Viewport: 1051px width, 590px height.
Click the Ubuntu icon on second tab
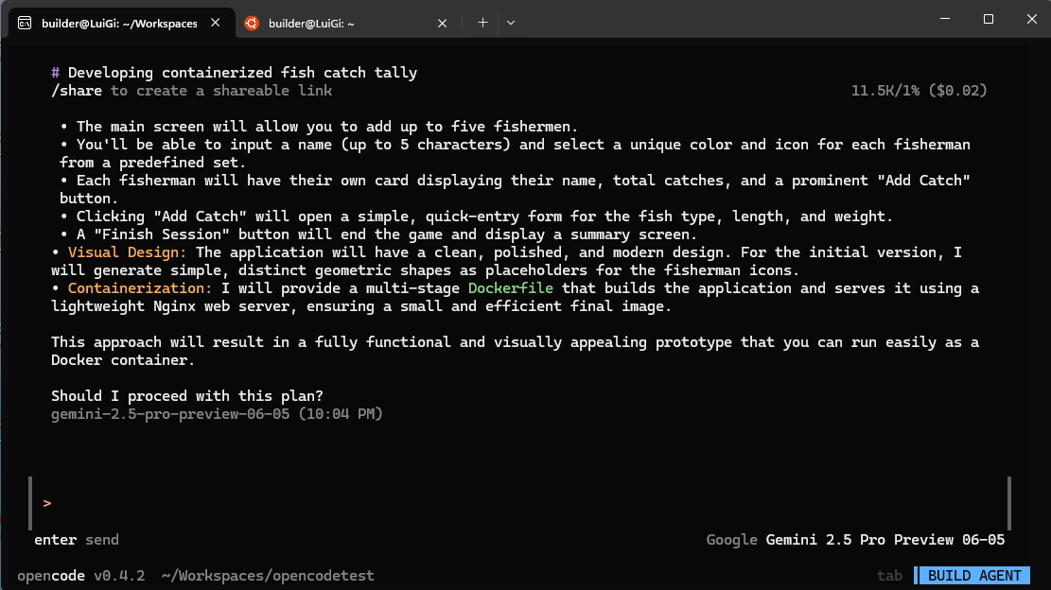252,24
